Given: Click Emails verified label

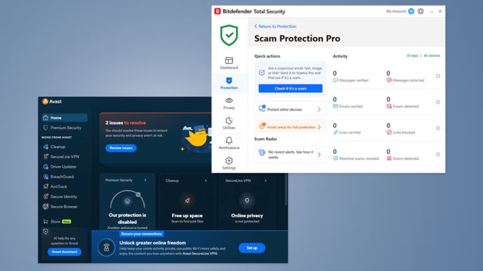Looking at the screenshot, I should (x=351, y=106).
